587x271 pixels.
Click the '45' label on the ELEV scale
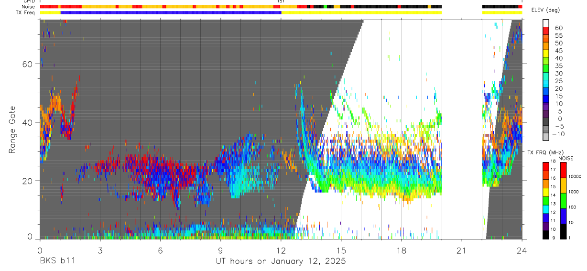(558, 51)
